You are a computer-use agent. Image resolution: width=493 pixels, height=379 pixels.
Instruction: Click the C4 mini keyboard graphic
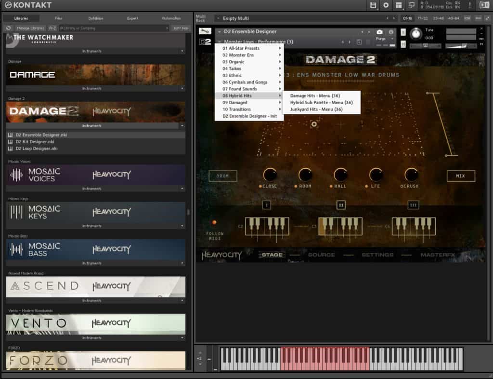414,226
